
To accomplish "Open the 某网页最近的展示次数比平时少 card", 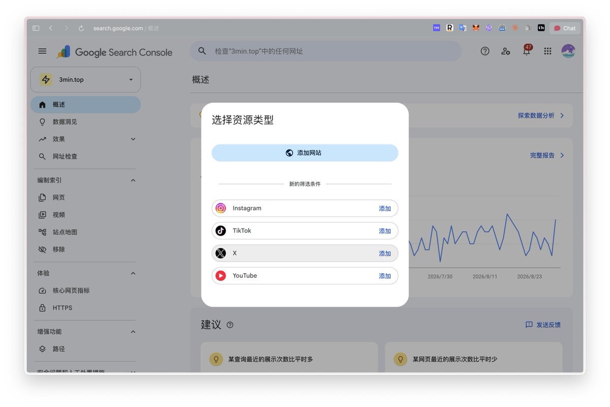I will [x=474, y=358].
